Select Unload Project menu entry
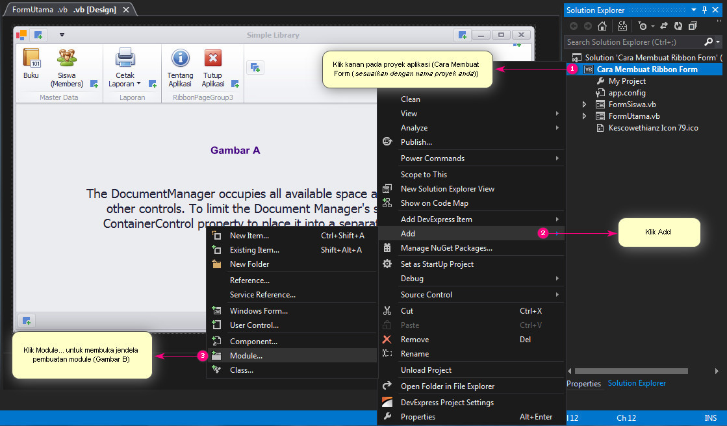 point(472,370)
